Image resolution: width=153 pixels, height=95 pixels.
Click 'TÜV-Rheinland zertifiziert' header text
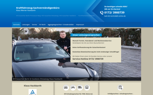tap(86, 16)
